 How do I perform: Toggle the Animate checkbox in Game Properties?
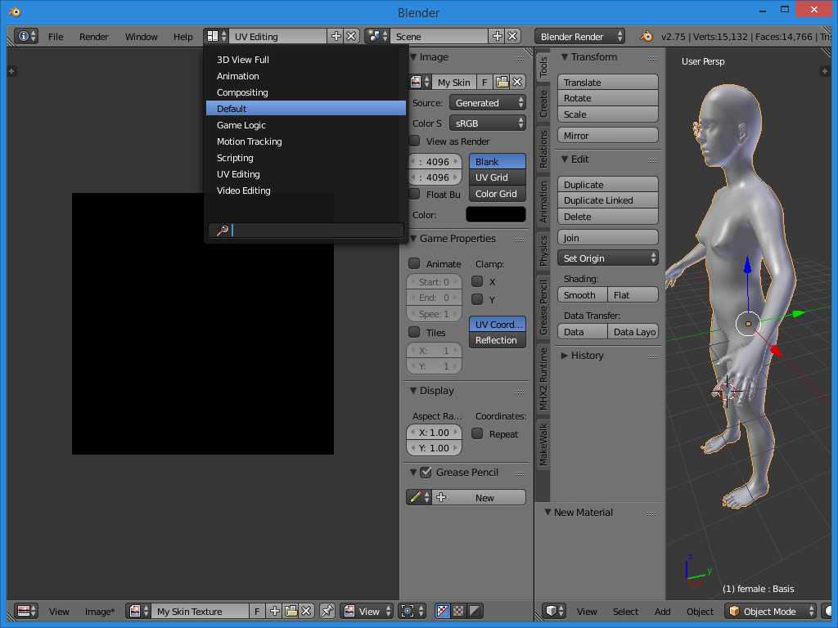(415, 263)
